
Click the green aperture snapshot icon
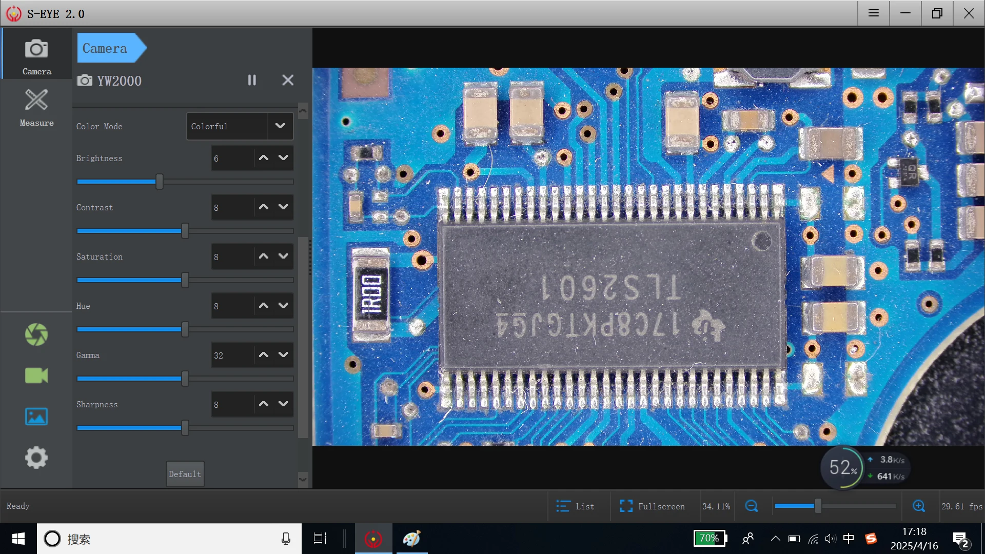pos(36,334)
